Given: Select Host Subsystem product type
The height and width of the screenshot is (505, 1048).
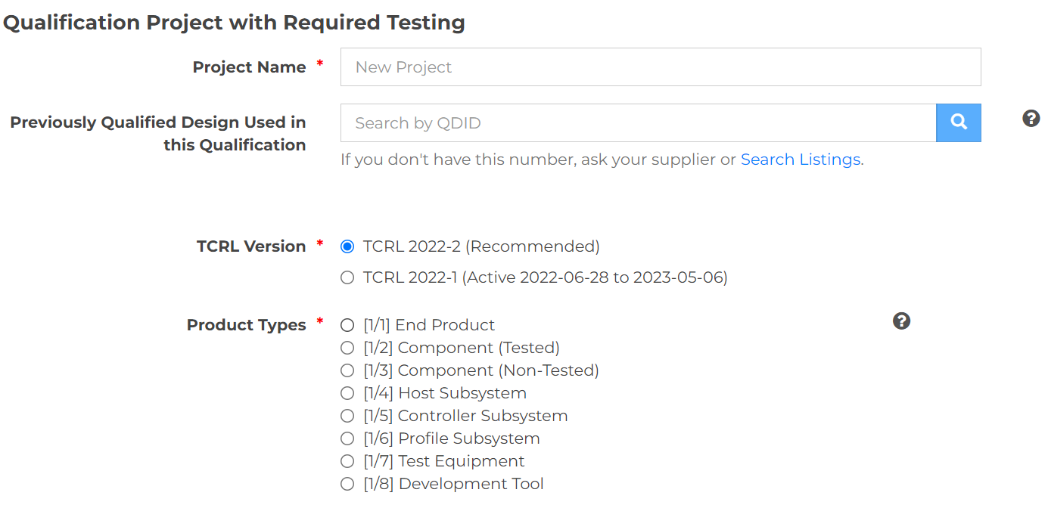Looking at the screenshot, I should click(x=347, y=393).
